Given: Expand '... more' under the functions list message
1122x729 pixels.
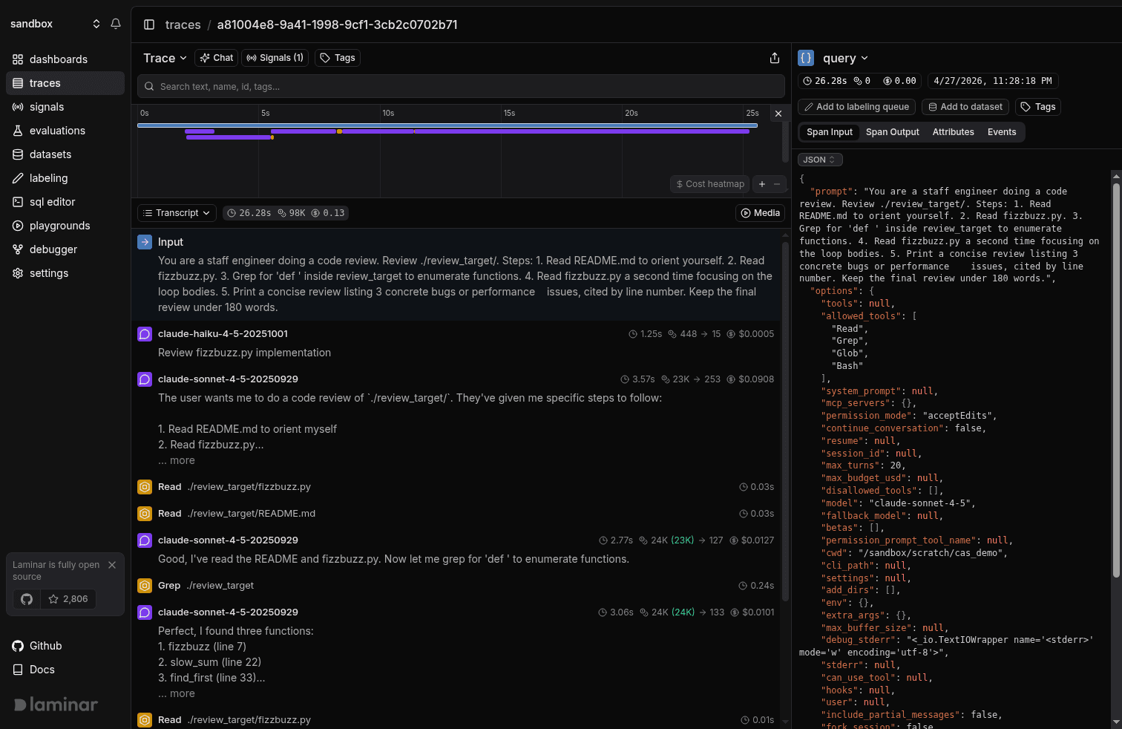Looking at the screenshot, I should pyautogui.click(x=177, y=693).
